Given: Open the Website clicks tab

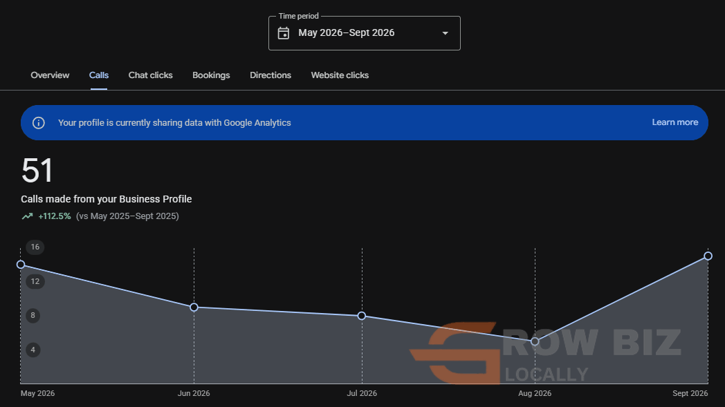Looking at the screenshot, I should pyautogui.click(x=340, y=75).
